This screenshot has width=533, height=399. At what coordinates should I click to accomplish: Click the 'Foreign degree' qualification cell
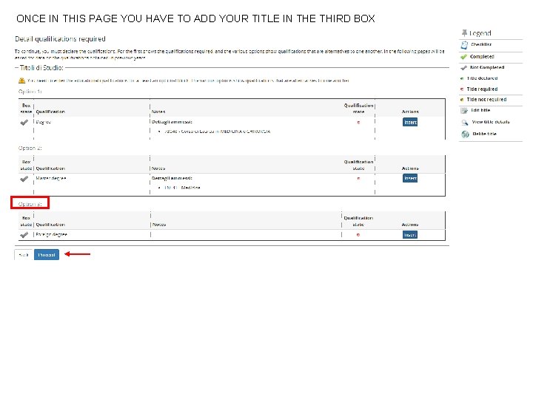pos(51,235)
